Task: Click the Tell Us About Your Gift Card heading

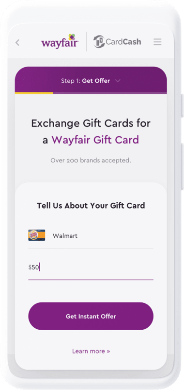Action: (x=91, y=206)
